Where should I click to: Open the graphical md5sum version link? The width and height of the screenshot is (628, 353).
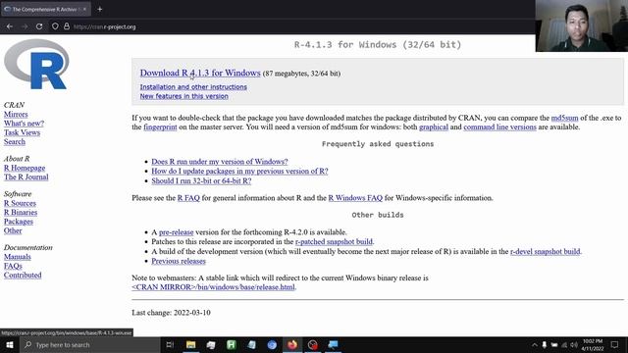434,126
